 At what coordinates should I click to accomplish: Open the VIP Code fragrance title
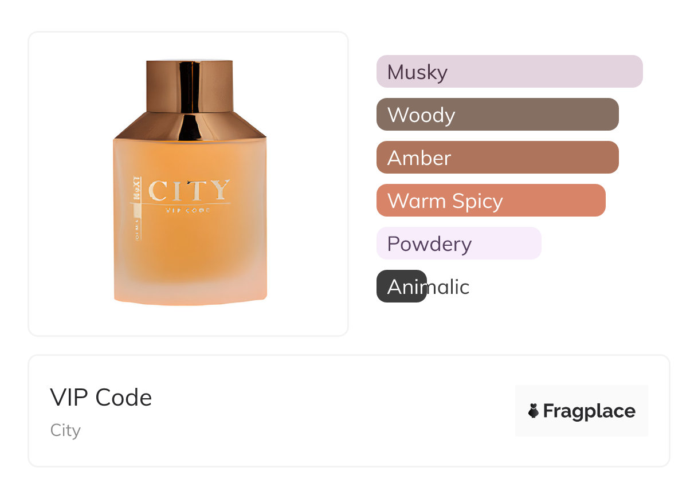point(101,398)
